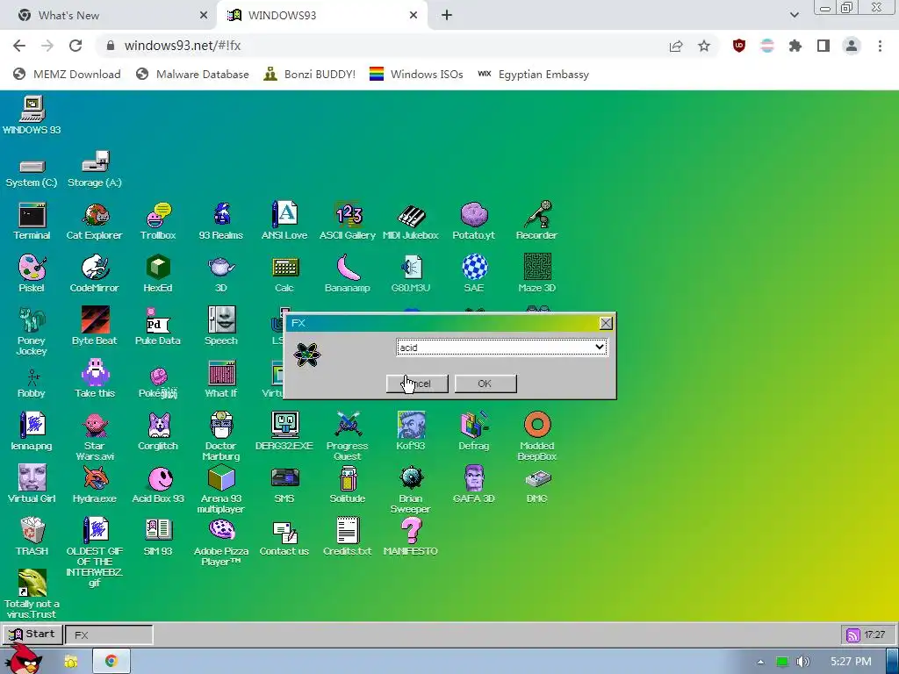
Task: Open Chrome tab list chevron
Action: [794, 16]
